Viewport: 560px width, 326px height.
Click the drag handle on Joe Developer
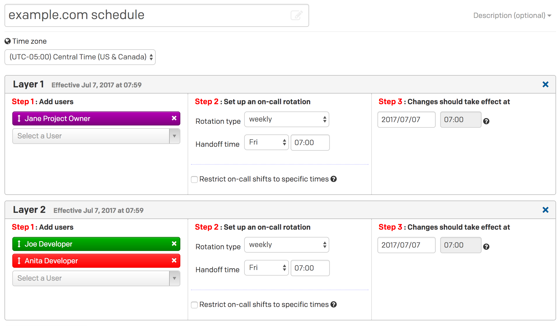(x=18, y=244)
